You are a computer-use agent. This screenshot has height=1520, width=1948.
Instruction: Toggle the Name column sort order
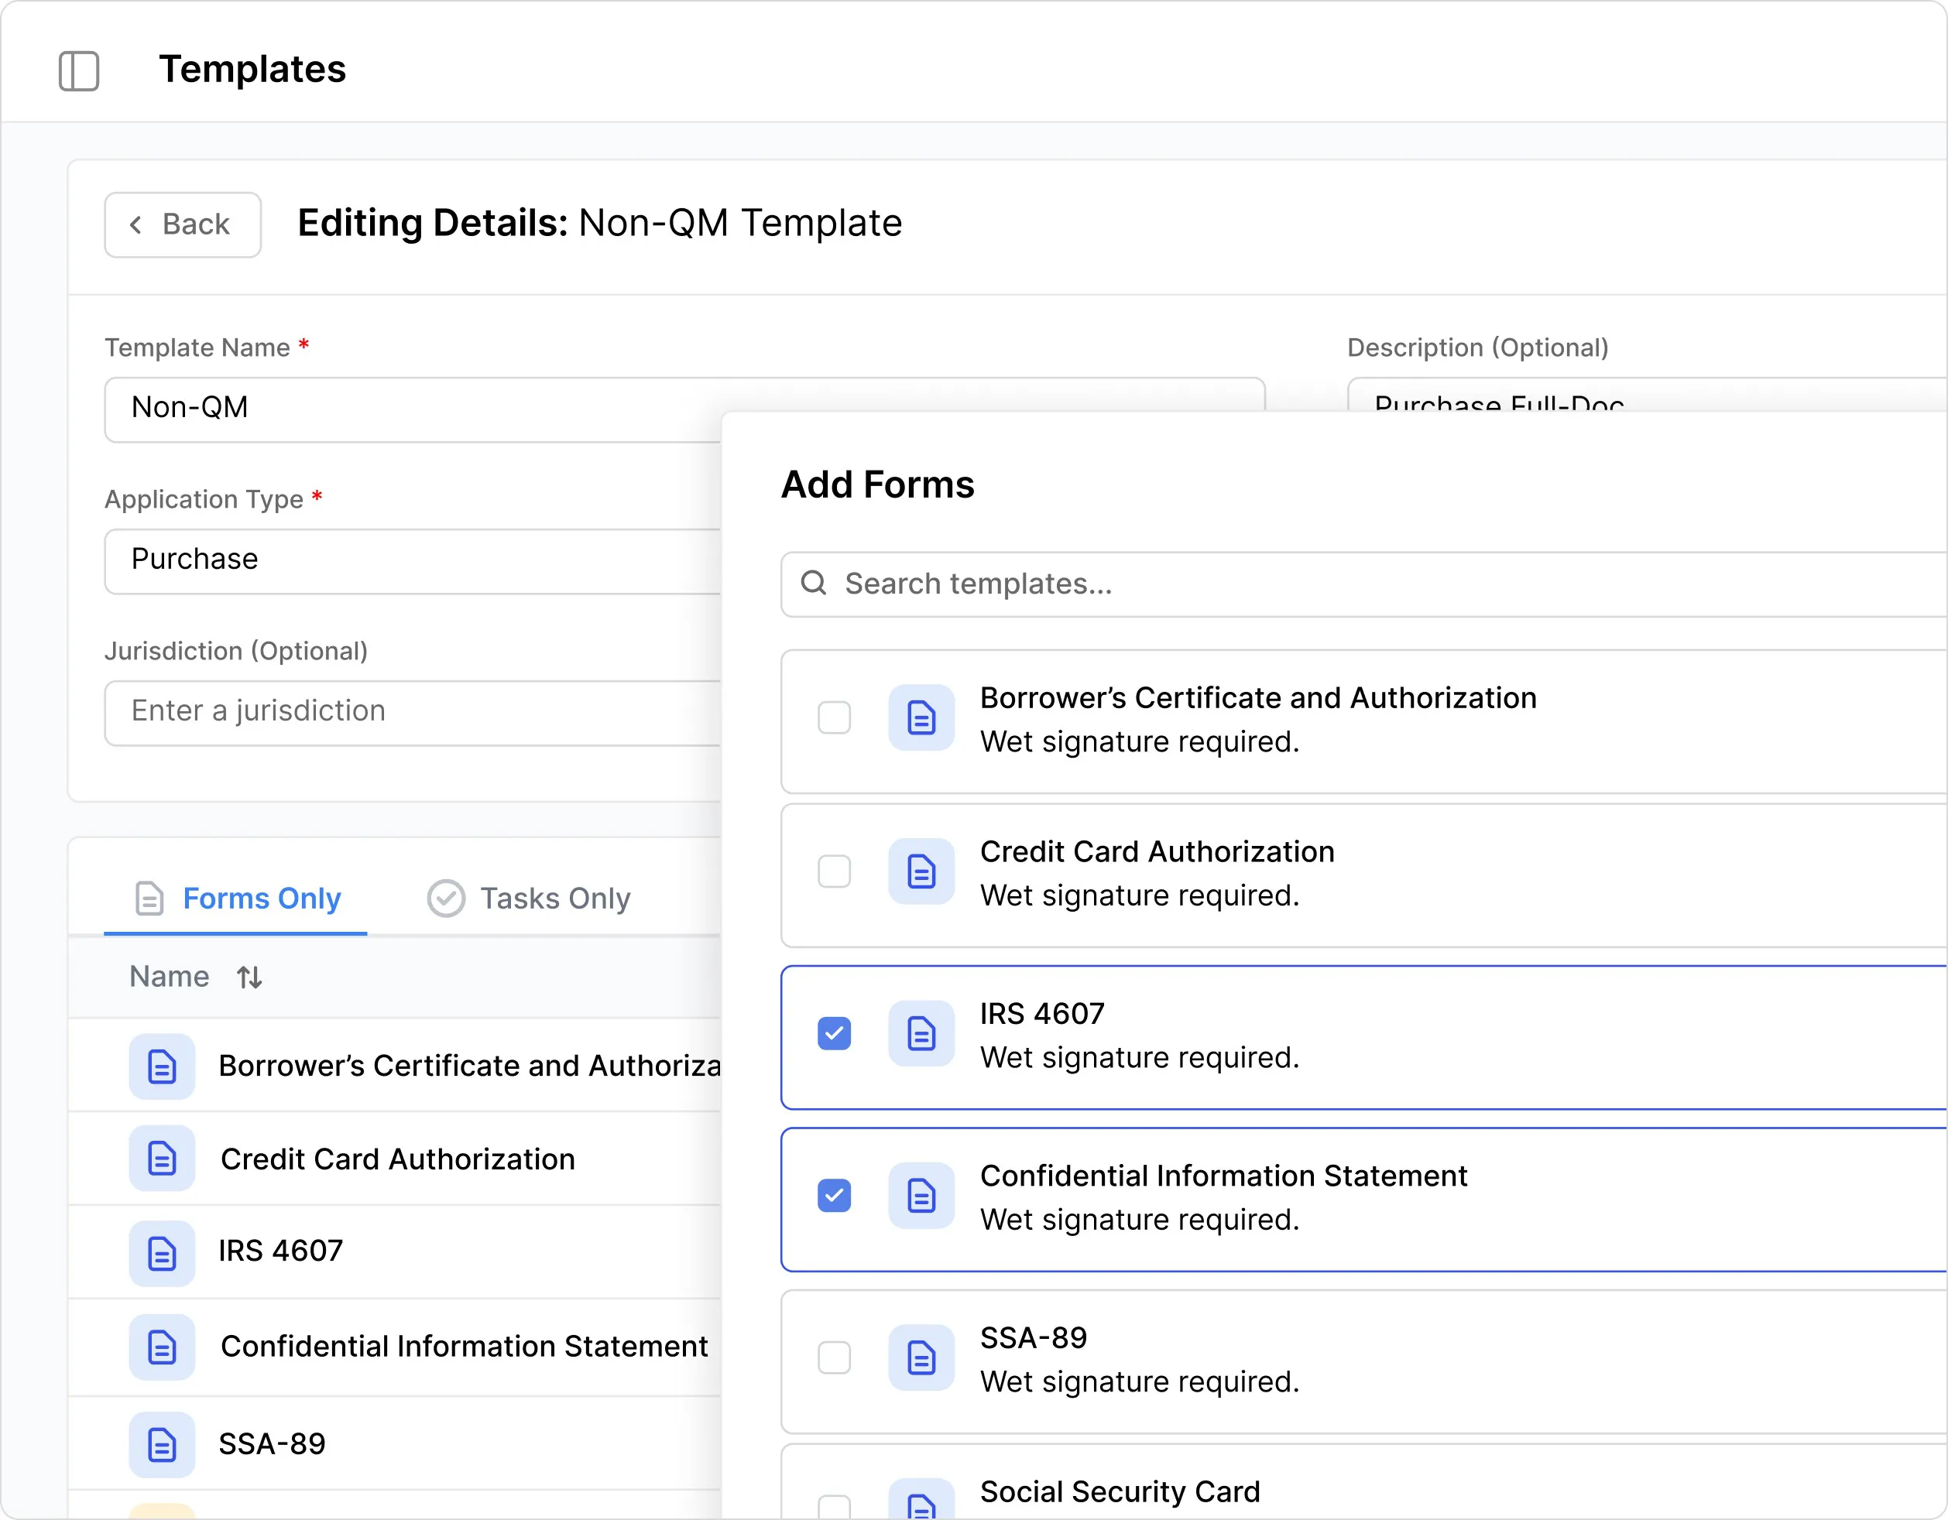click(248, 976)
